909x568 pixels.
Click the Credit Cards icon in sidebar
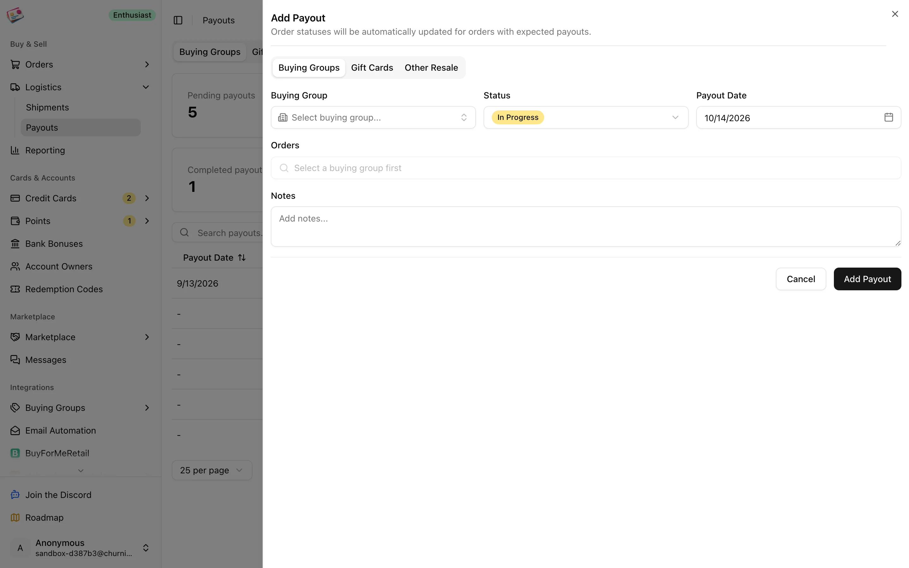[x=15, y=198]
